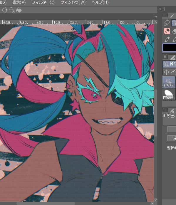
Task: Click the first empty tool property button
Action: 172,129
